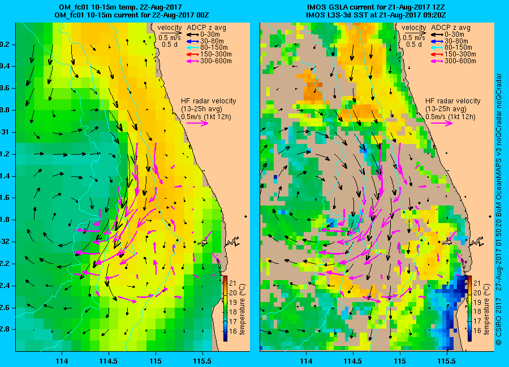
Task: Click 'IMOS L3S-3d SST at 21-Aug-2017 09:20Z' title
Action: click(376, 15)
